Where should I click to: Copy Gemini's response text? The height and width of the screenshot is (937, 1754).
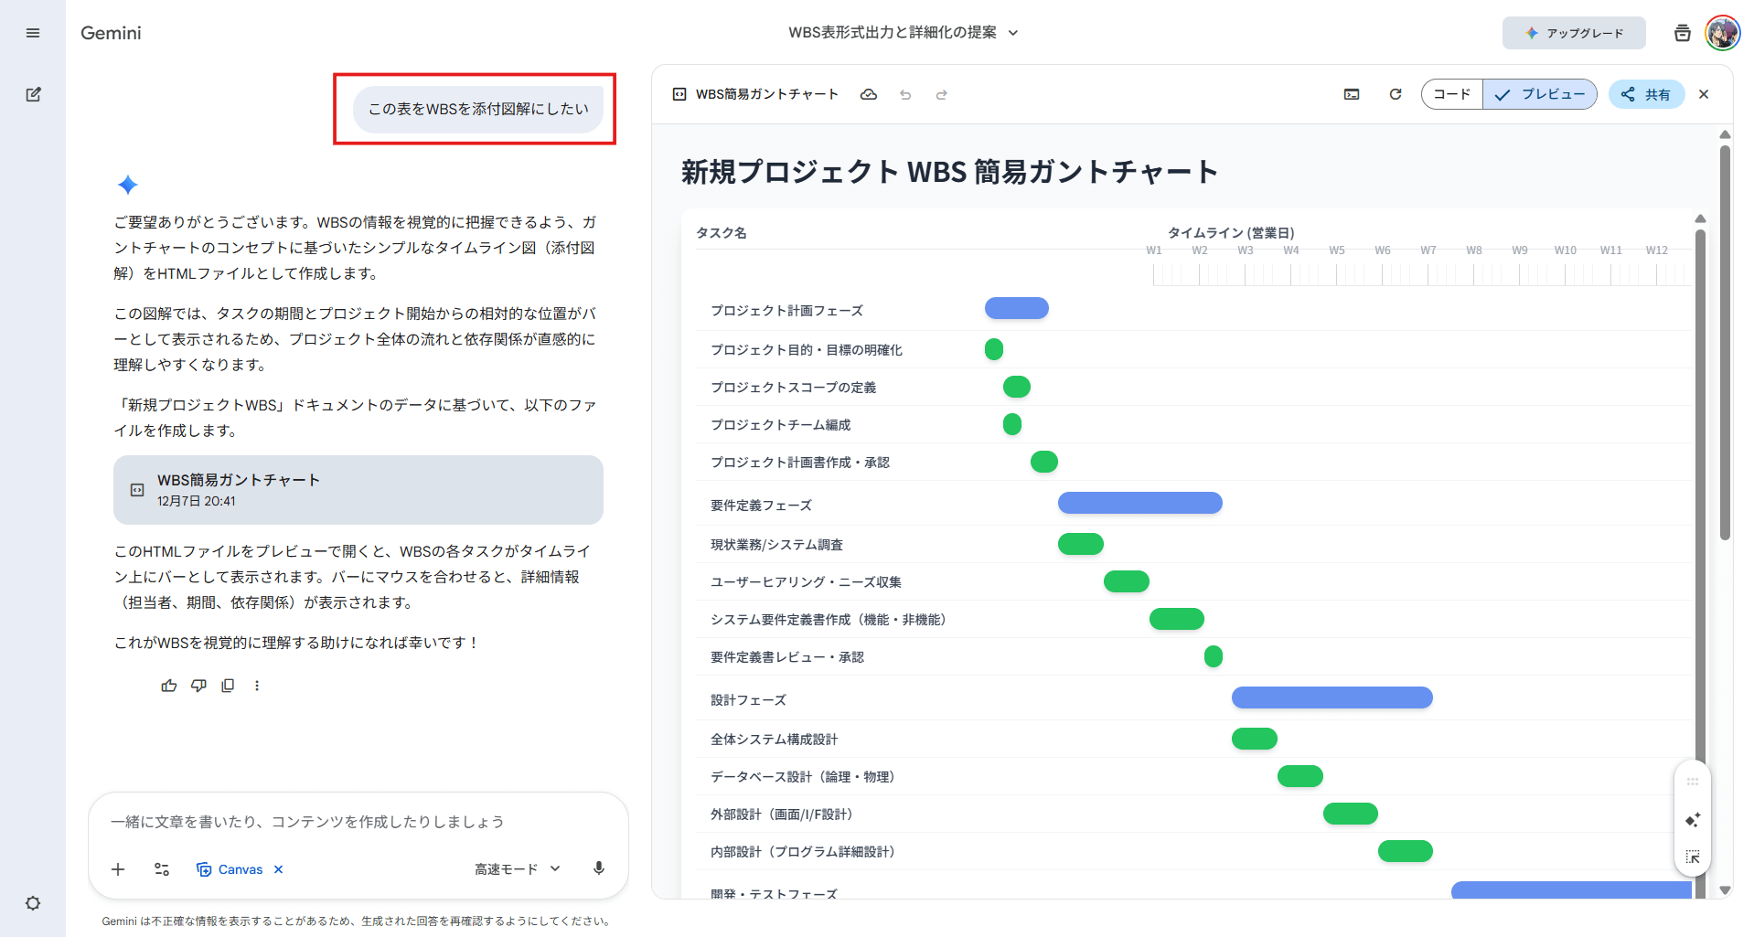[x=228, y=685]
